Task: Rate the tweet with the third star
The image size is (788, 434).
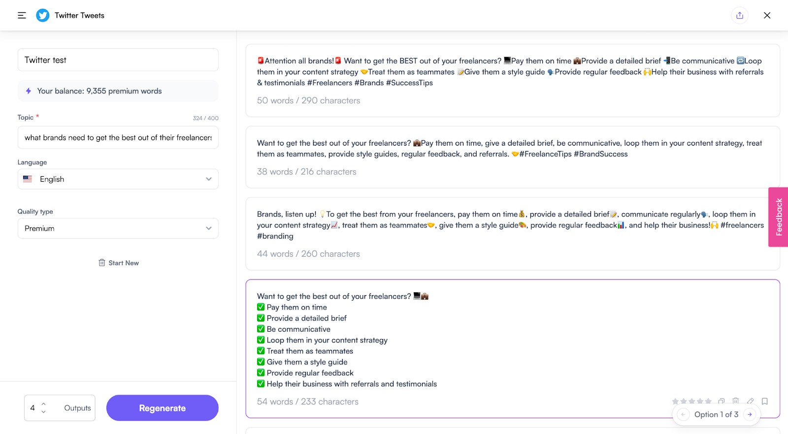Action: coord(692,402)
